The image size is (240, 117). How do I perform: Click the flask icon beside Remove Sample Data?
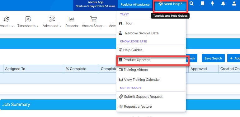(120, 33)
